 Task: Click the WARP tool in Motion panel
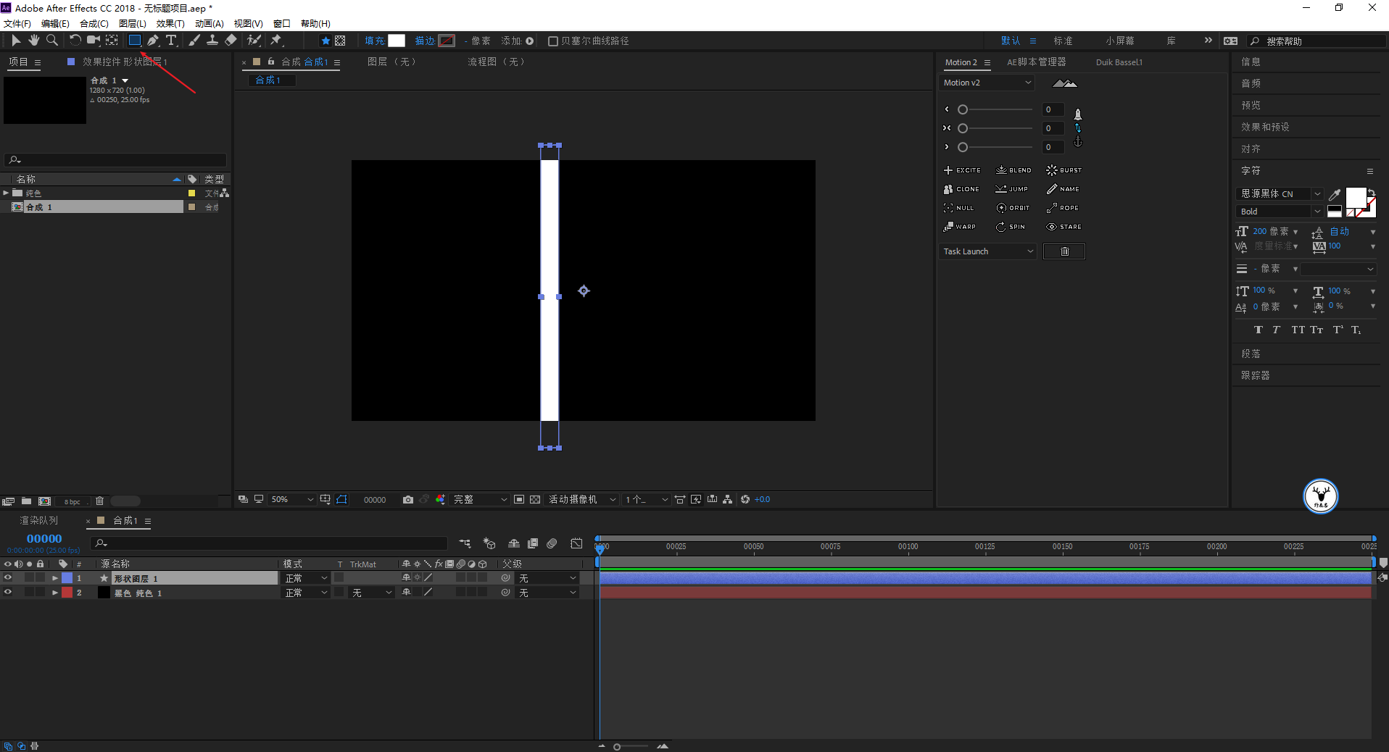(960, 227)
